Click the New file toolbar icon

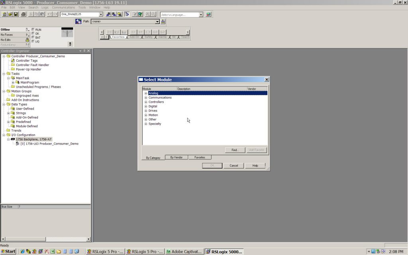pos(4,14)
